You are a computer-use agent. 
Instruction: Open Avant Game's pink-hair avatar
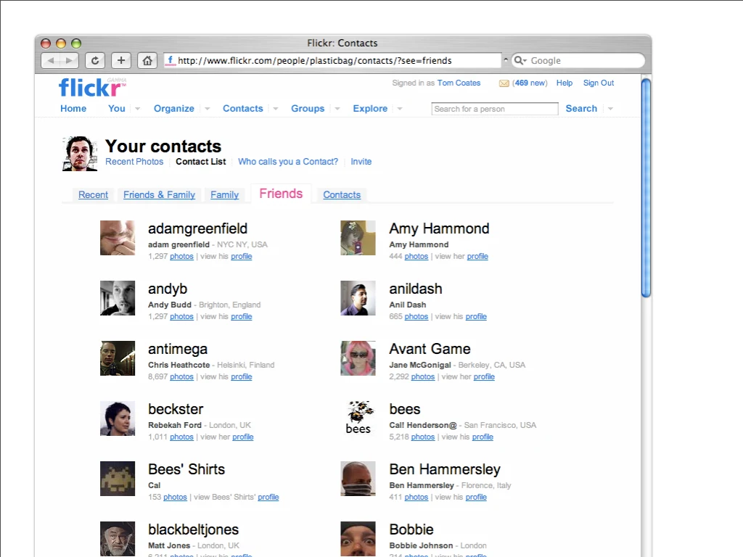[358, 358]
